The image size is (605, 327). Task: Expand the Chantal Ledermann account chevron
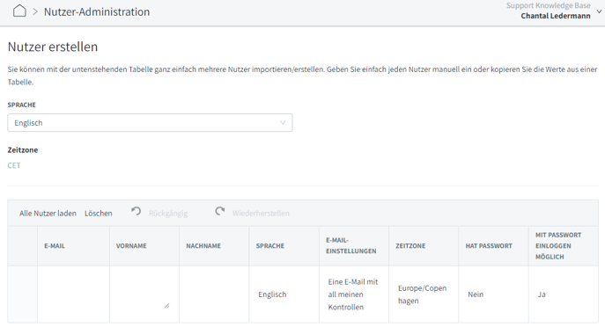coord(599,11)
